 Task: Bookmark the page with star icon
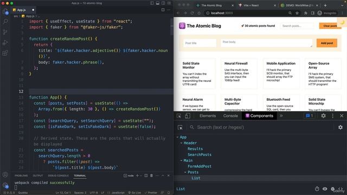click(x=297, y=13)
